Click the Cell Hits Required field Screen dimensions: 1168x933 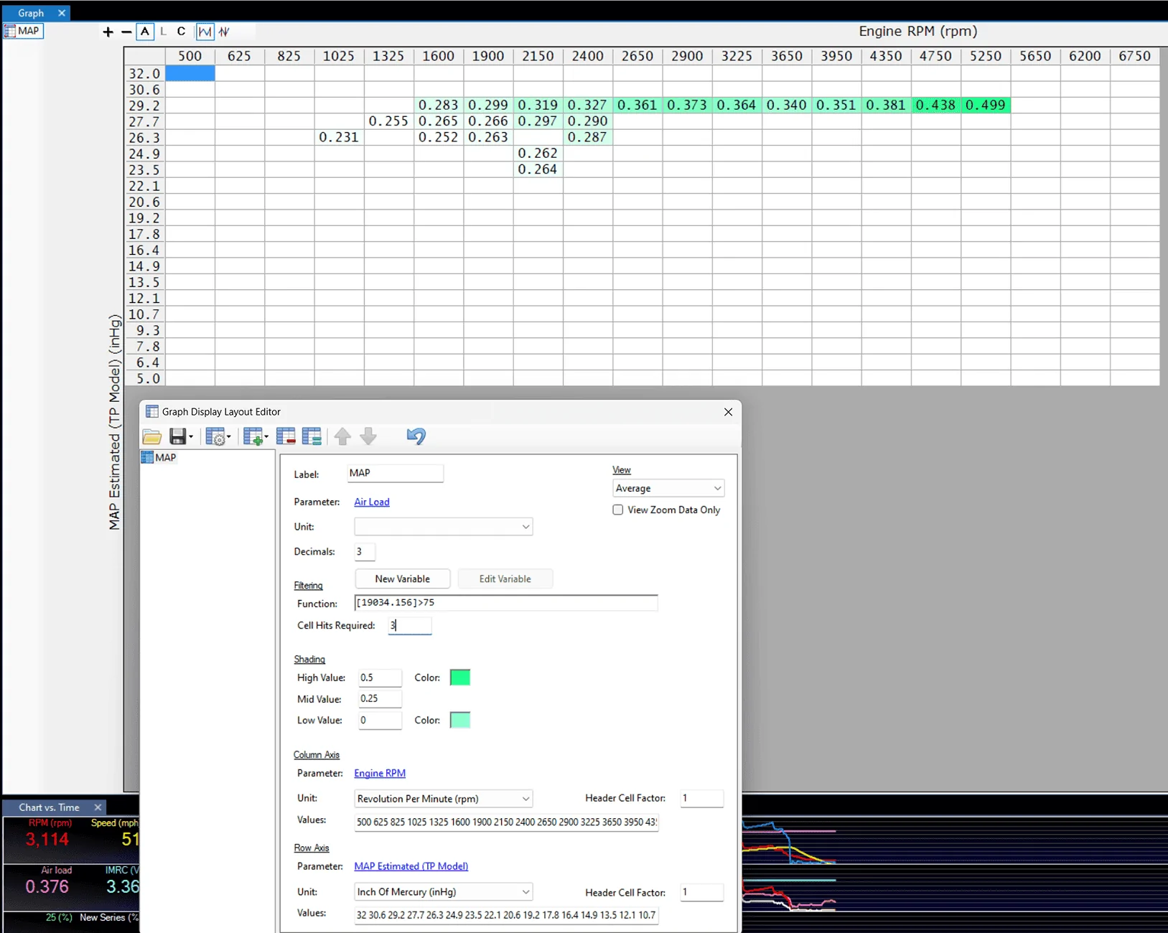point(410,626)
